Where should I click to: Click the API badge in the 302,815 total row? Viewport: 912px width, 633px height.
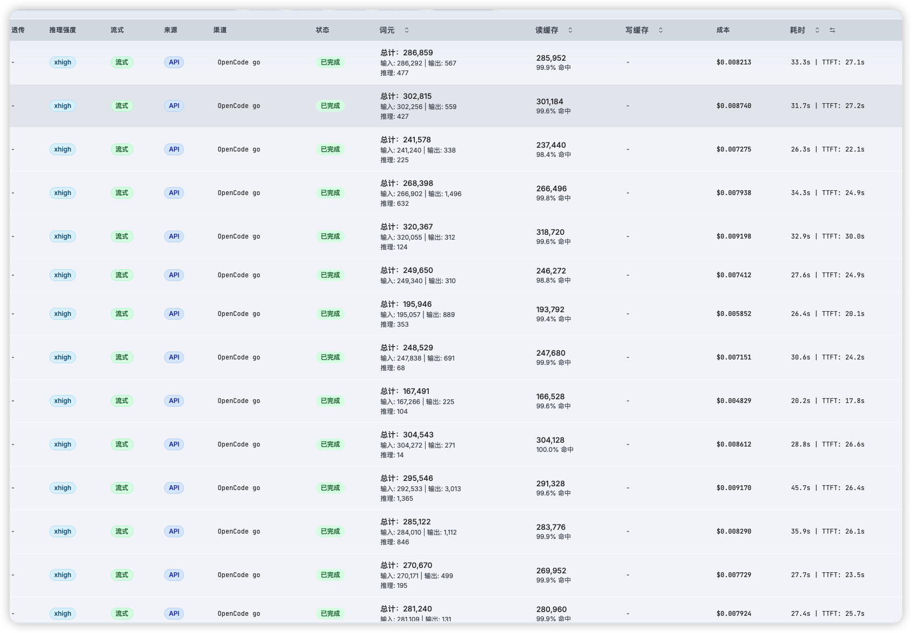[x=174, y=106]
